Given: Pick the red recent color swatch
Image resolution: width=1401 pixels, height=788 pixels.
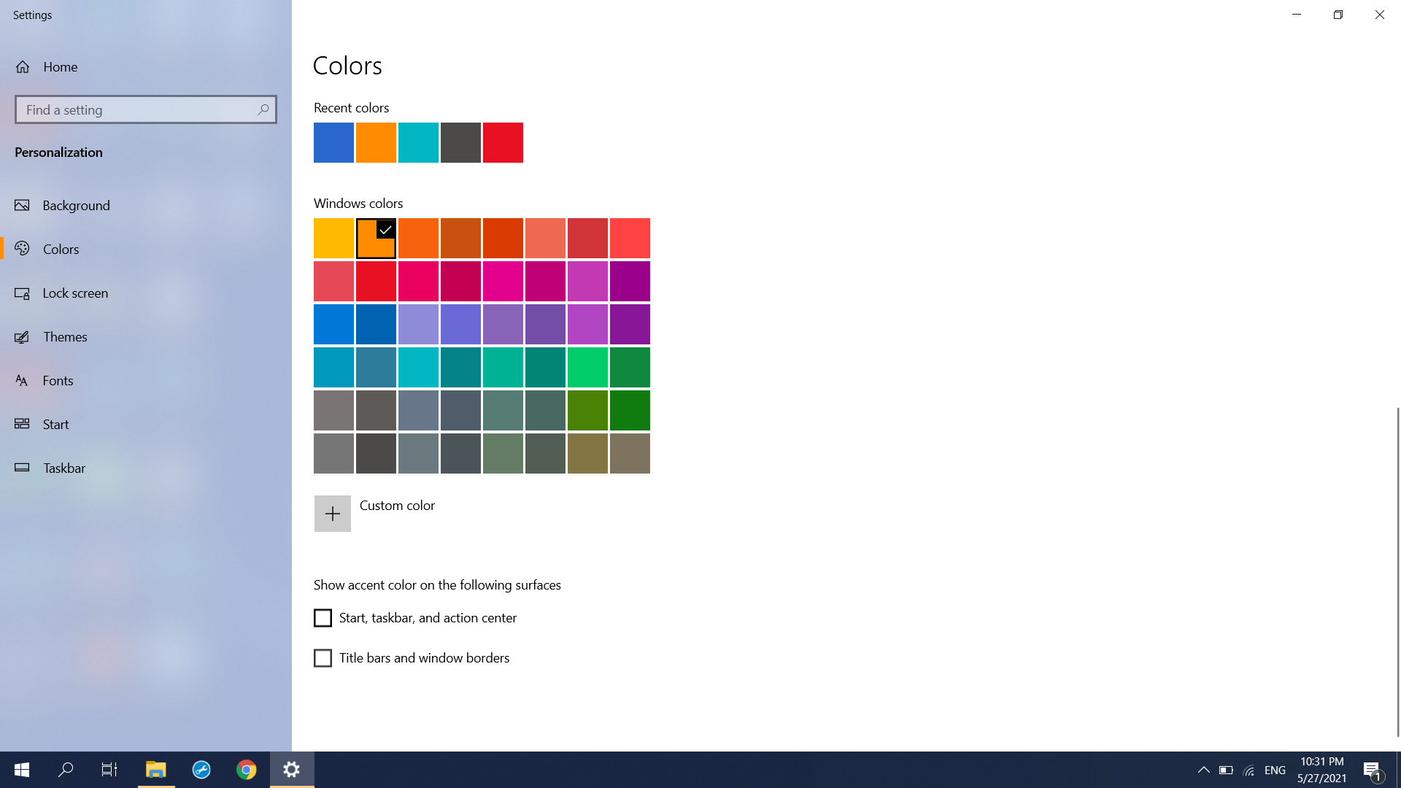Looking at the screenshot, I should click(503, 142).
